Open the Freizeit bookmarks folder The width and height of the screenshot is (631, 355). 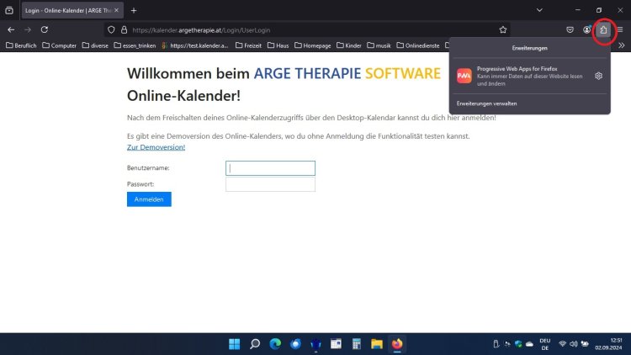click(248, 45)
